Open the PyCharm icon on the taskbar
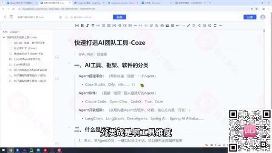The width and height of the screenshot is (272, 153). click(x=31, y=150)
